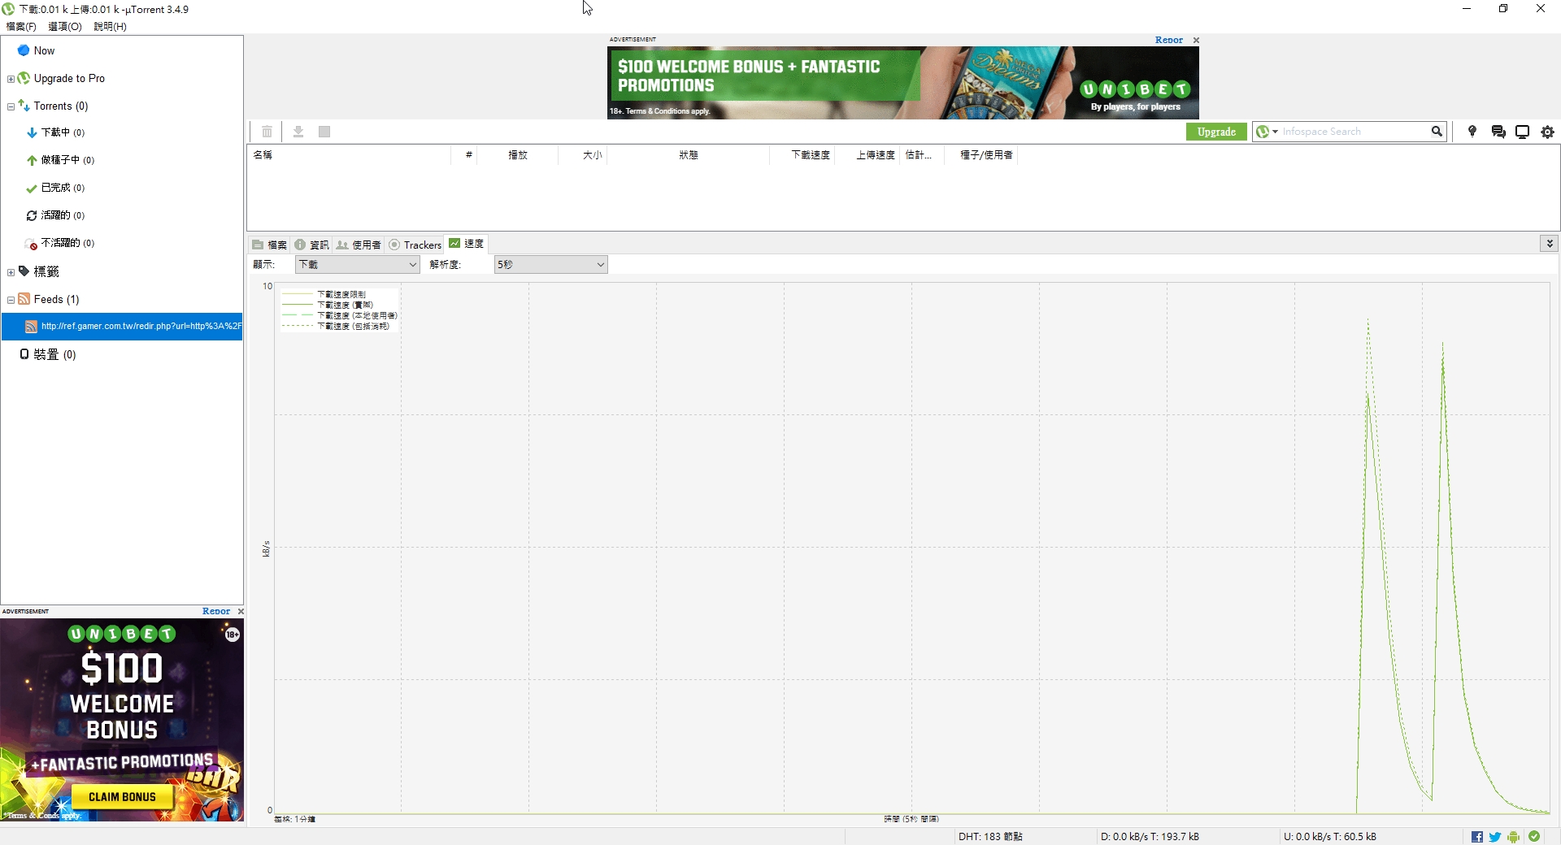Click Report link above sidebar ad

pos(216,611)
